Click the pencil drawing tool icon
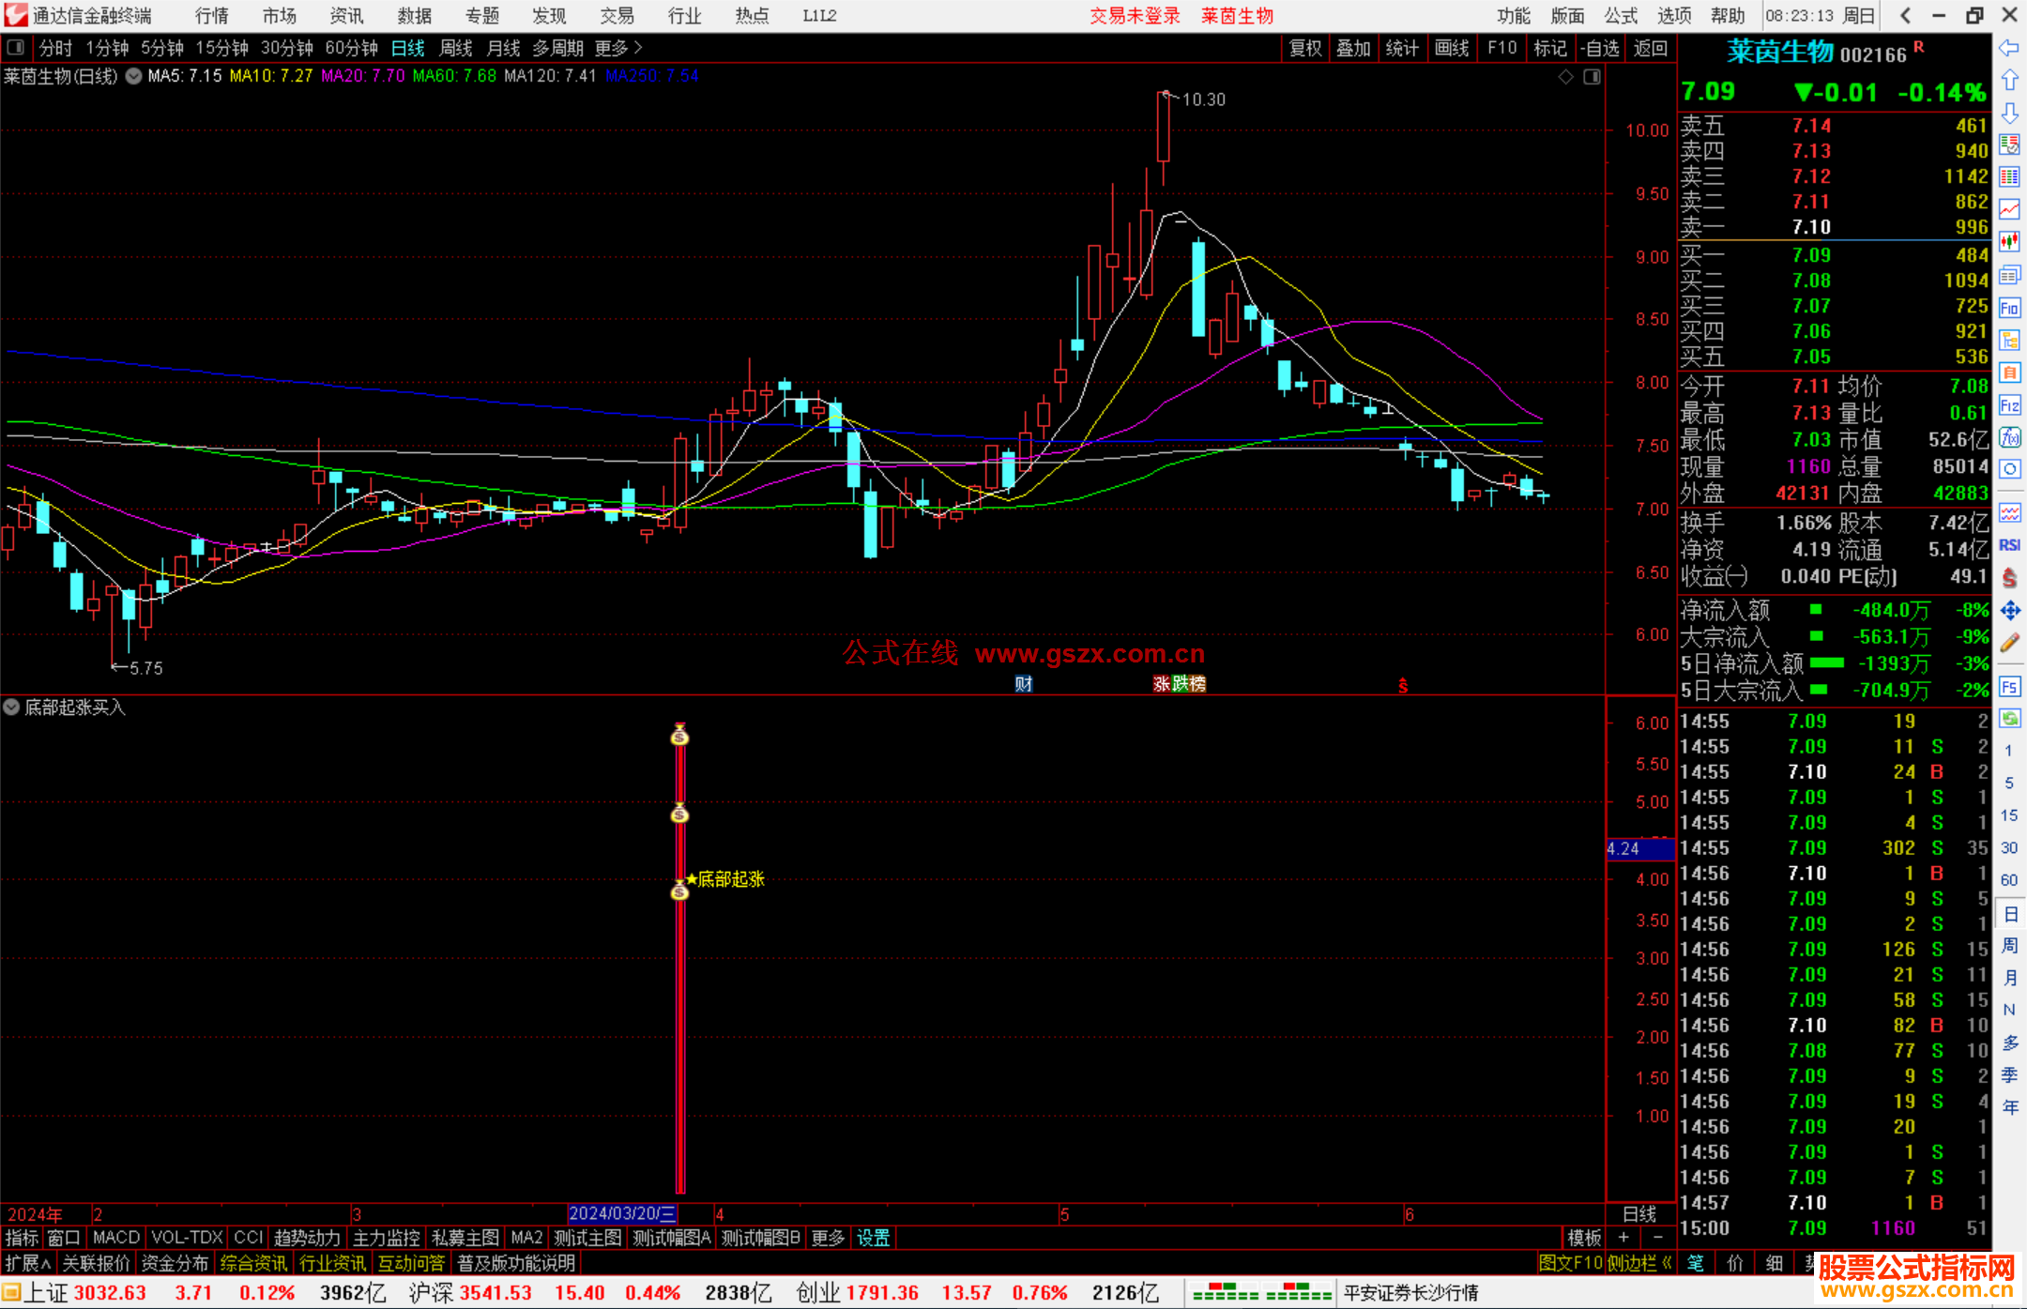Image resolution: width=2027 pixels, height=1309 pixels. click(2009, 643)
